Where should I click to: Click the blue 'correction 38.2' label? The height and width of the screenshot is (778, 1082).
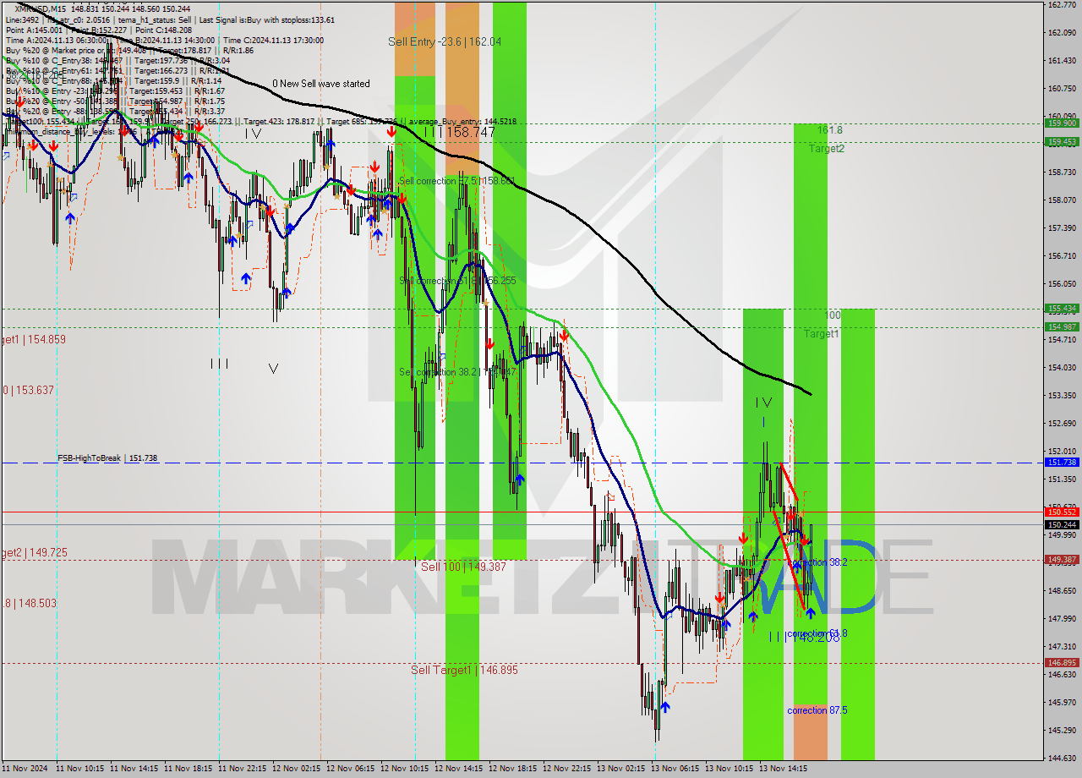[x=817, y=562]
